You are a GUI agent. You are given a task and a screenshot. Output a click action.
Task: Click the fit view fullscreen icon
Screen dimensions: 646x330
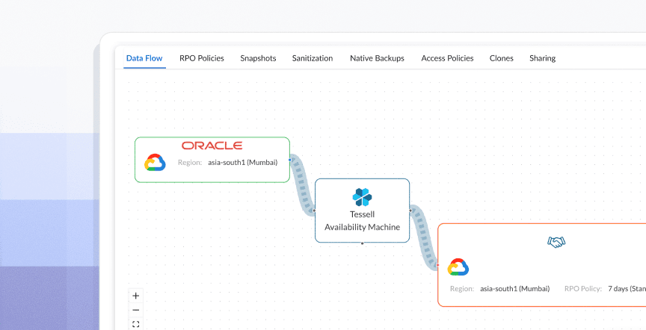click(136, 324)
